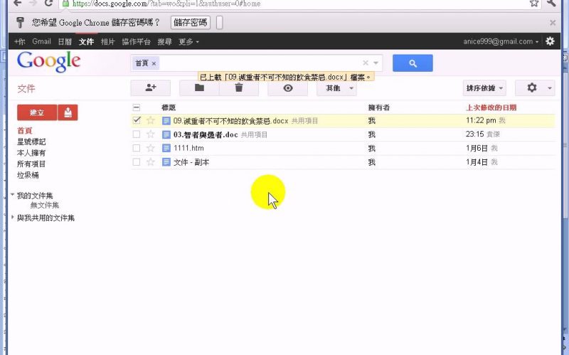
Task: Click the eye preview toolbar icon
Action: 287,88
